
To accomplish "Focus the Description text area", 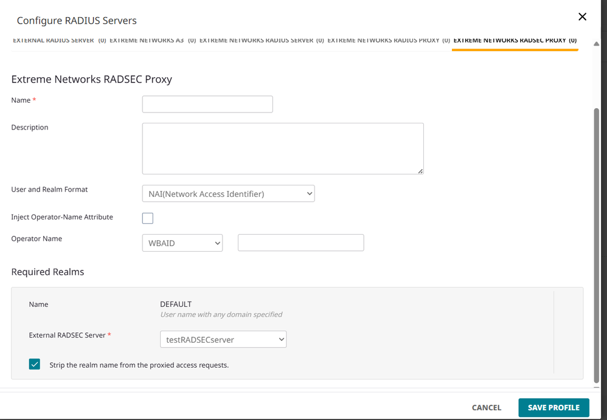I will [x=283, y=148].
